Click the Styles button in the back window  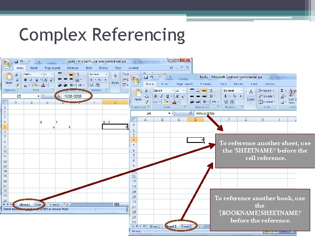tap(115, 79)
